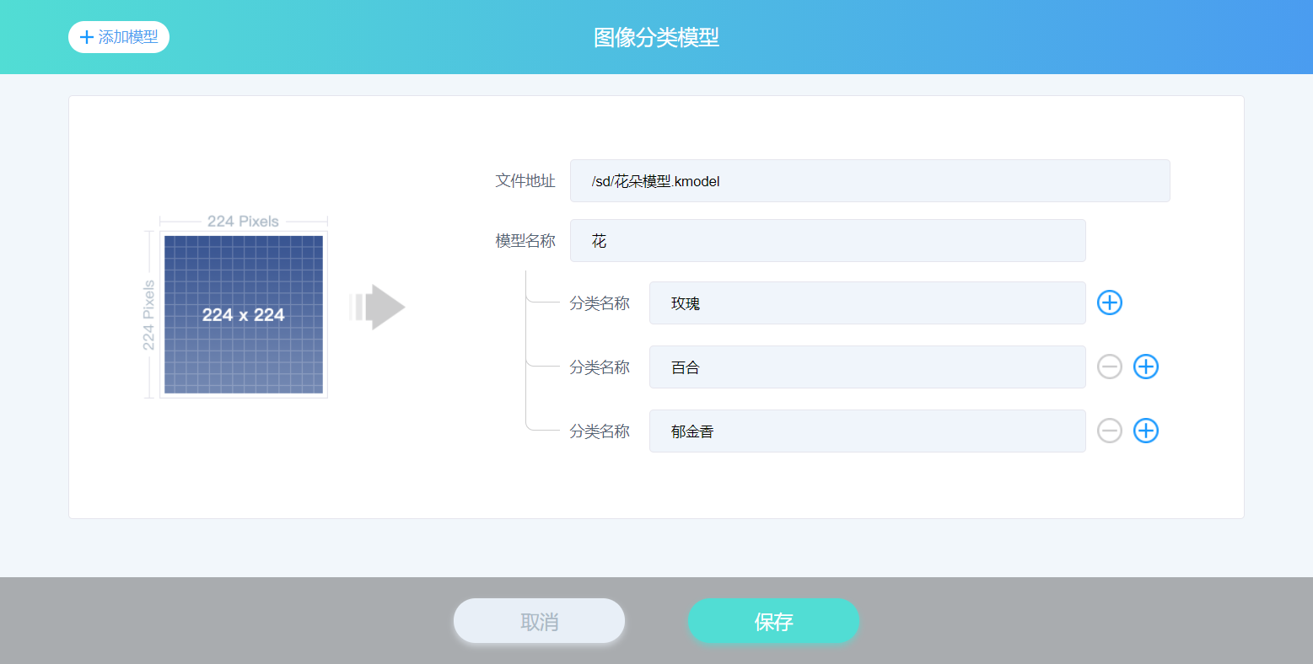Viewport: 1313px width, 664px height.
Task: Click the 文件地址 input field
Action: [869, 181]
